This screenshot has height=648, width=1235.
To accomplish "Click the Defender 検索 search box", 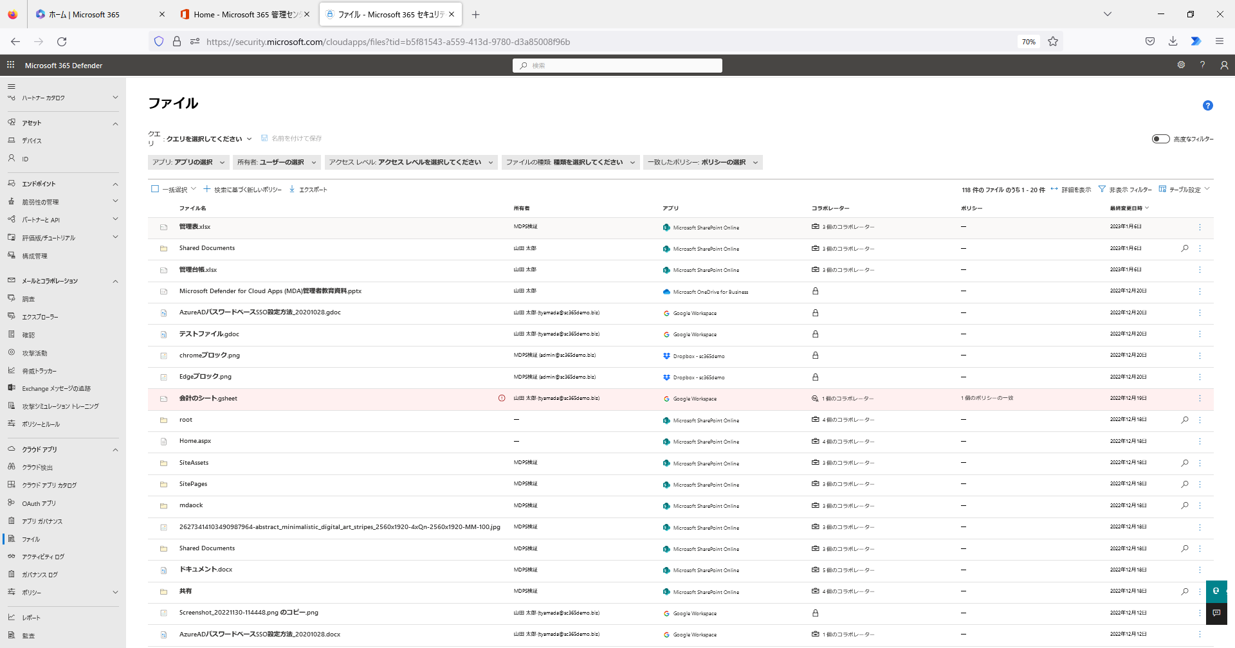I will tap(617, 66).
